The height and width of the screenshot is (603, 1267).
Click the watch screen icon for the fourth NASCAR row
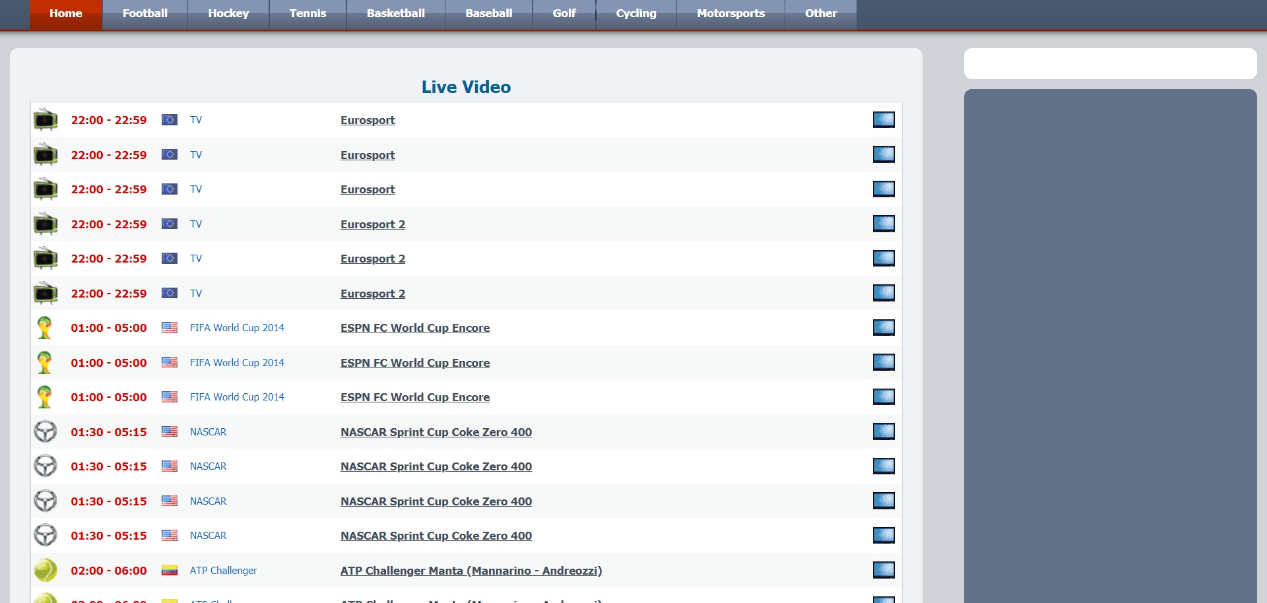(884, 535)
